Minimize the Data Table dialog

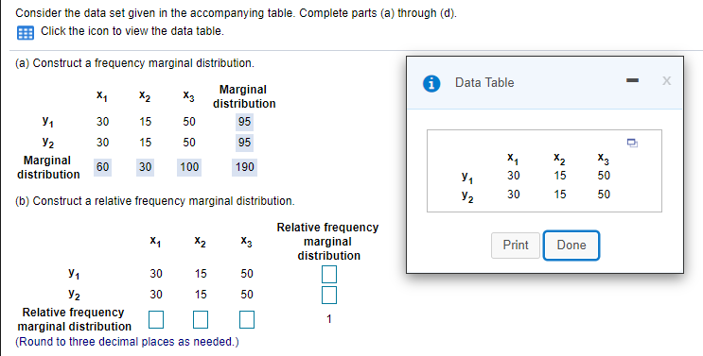pos(632,80)
